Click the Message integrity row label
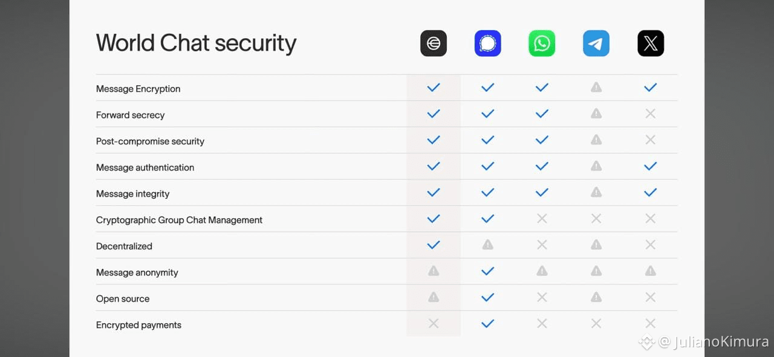 [132, 194]
